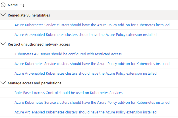Open Azure Policy add-on link under Restrict unauthorized access
The width and height of the screenshot is (178, 118).
92,64
